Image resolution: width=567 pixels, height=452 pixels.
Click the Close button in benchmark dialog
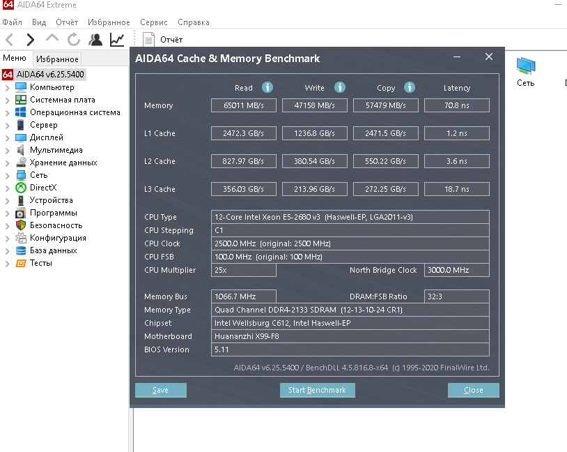pyautogui.click(x=474, y=390)
